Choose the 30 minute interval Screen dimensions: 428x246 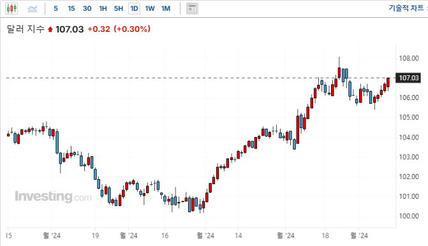[x=87, y=9]
